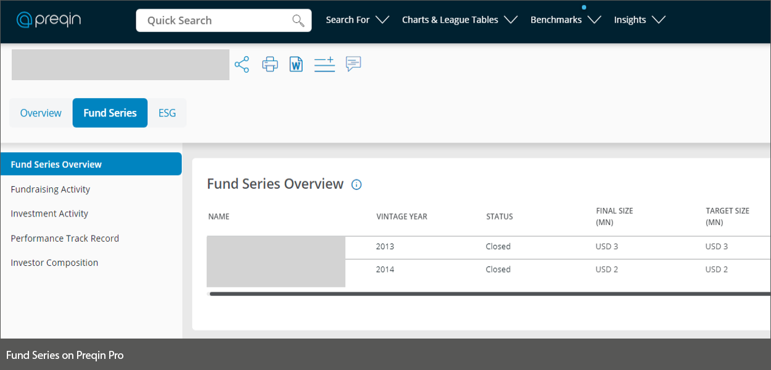Switch to the Overview tab

click(41, 113)
